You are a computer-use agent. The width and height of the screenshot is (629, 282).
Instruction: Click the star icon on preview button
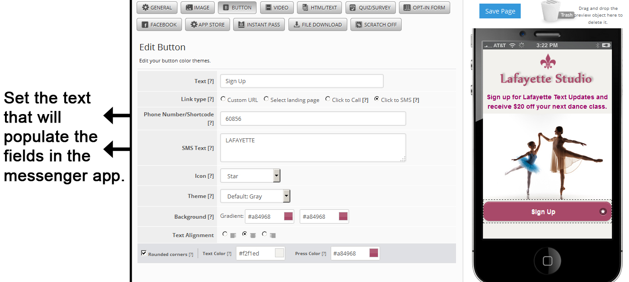click(603, 211)
